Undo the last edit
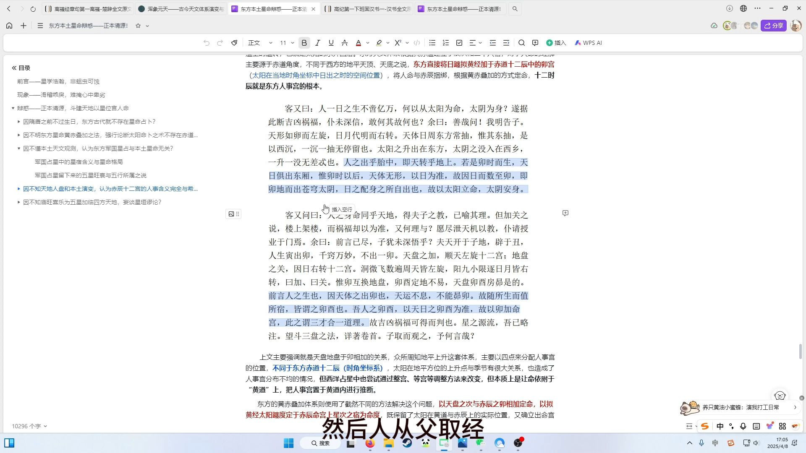Image resolution: width=806 pixels, height=453 pixels. coord(206,42)
